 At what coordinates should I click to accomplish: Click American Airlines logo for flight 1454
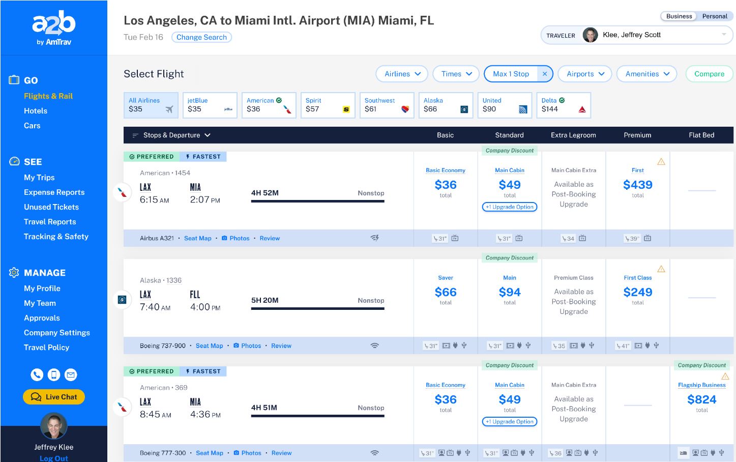point(122,193)
